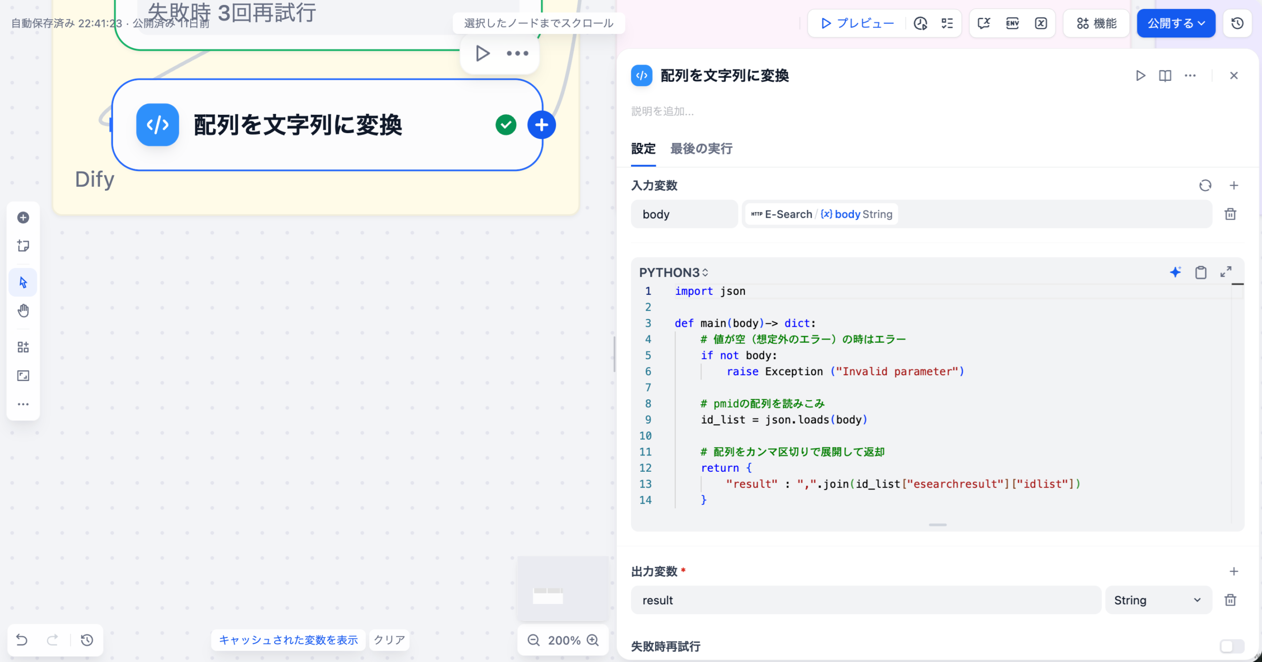Open the String output type dropdown
Screen dimensions: 1262x662
pos(1158,600)
